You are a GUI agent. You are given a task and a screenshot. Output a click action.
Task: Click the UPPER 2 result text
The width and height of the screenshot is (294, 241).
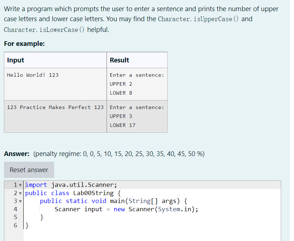click(121, 84)
